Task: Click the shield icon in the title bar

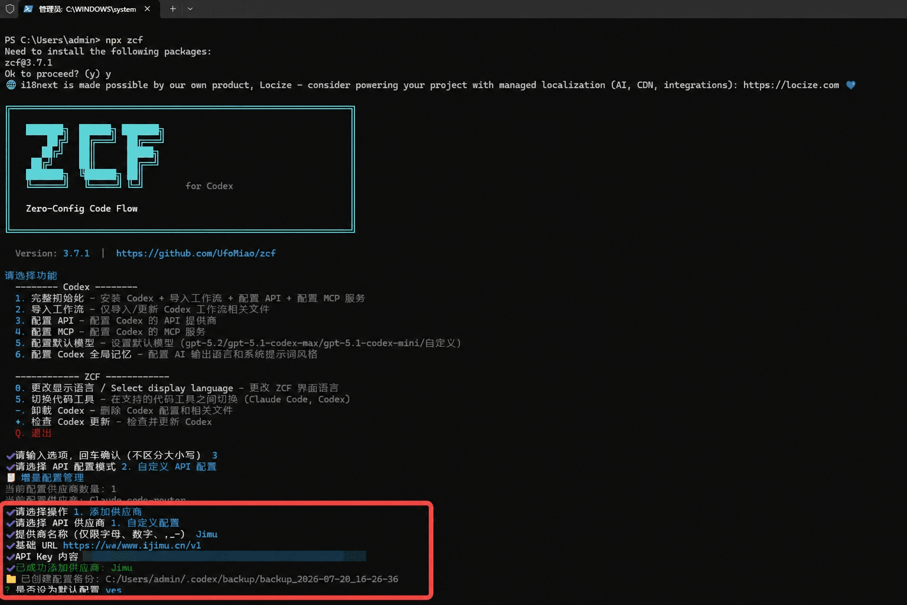Action: click(x=10, y=9)
